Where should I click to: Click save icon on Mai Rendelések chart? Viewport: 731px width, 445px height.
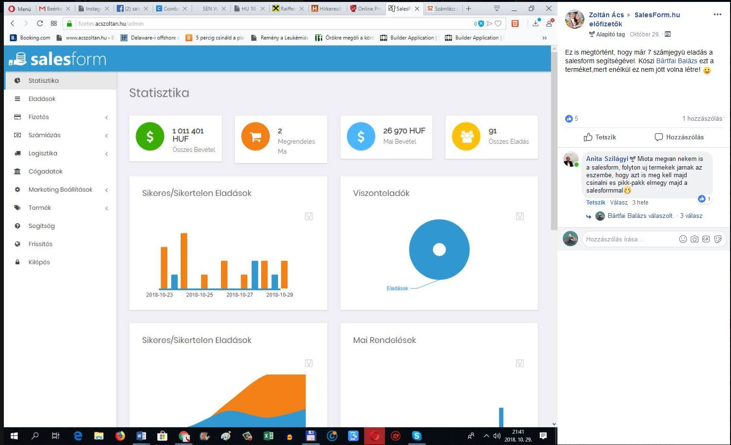(520, 363)
